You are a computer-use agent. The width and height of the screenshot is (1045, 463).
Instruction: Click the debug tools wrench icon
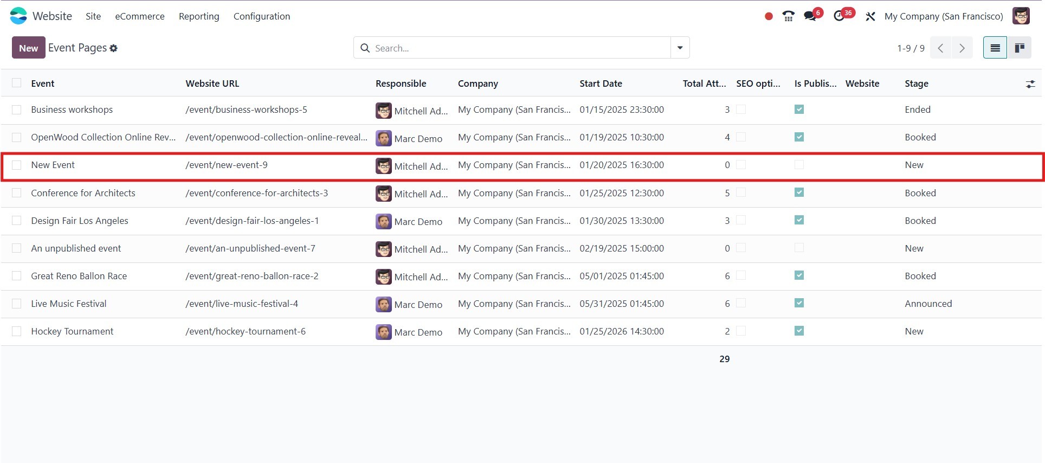[870, 16]
